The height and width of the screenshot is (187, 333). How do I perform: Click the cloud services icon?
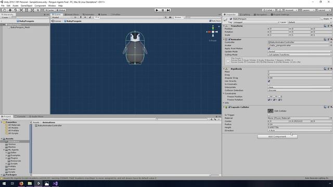[x=280, y=10]
